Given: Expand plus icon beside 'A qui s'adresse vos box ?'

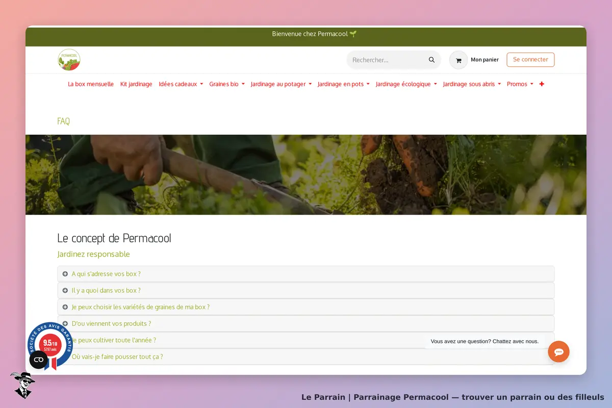Looking at the screenshot, I should tap(65, 274).
